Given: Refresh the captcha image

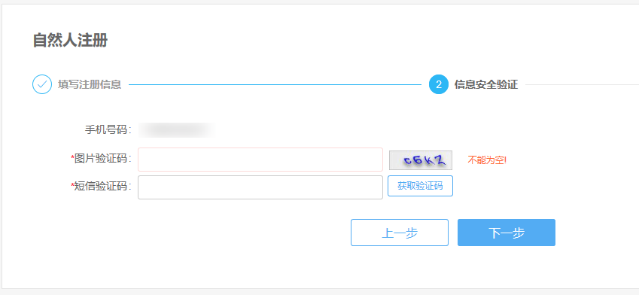Looking at the screenshot, I should [421, 160].
